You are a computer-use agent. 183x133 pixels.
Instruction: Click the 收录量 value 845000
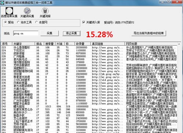point(80,59)
